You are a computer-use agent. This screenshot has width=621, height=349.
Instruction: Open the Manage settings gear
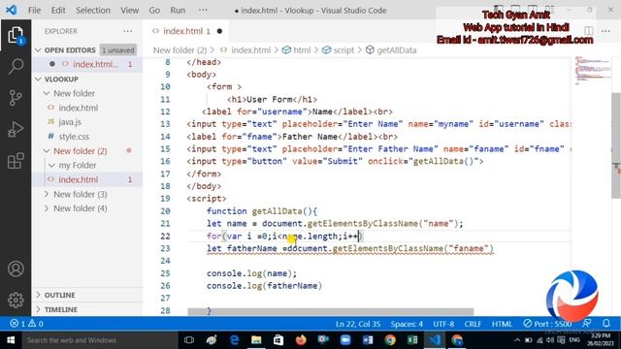(x=16, y=300)
